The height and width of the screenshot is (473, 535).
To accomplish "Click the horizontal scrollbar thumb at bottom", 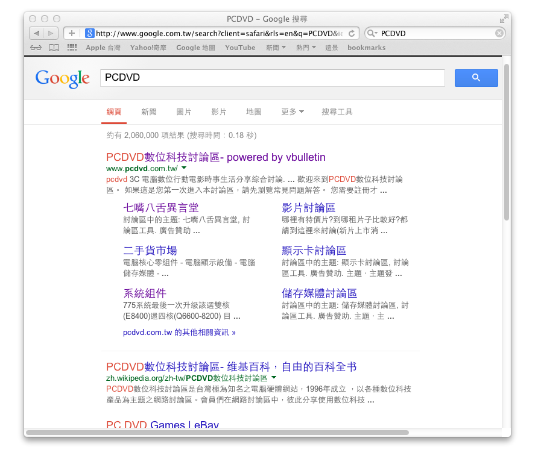I will coord(217,433).
